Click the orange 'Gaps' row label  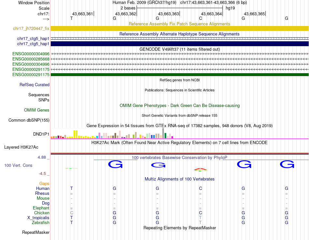click(44, 183)
